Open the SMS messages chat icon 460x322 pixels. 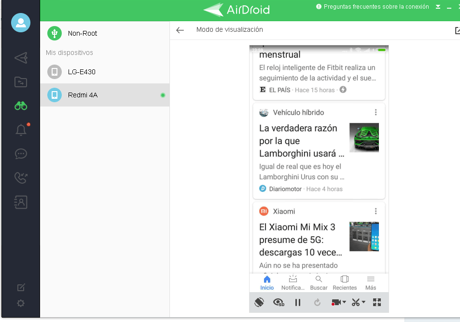click(21, 154)
